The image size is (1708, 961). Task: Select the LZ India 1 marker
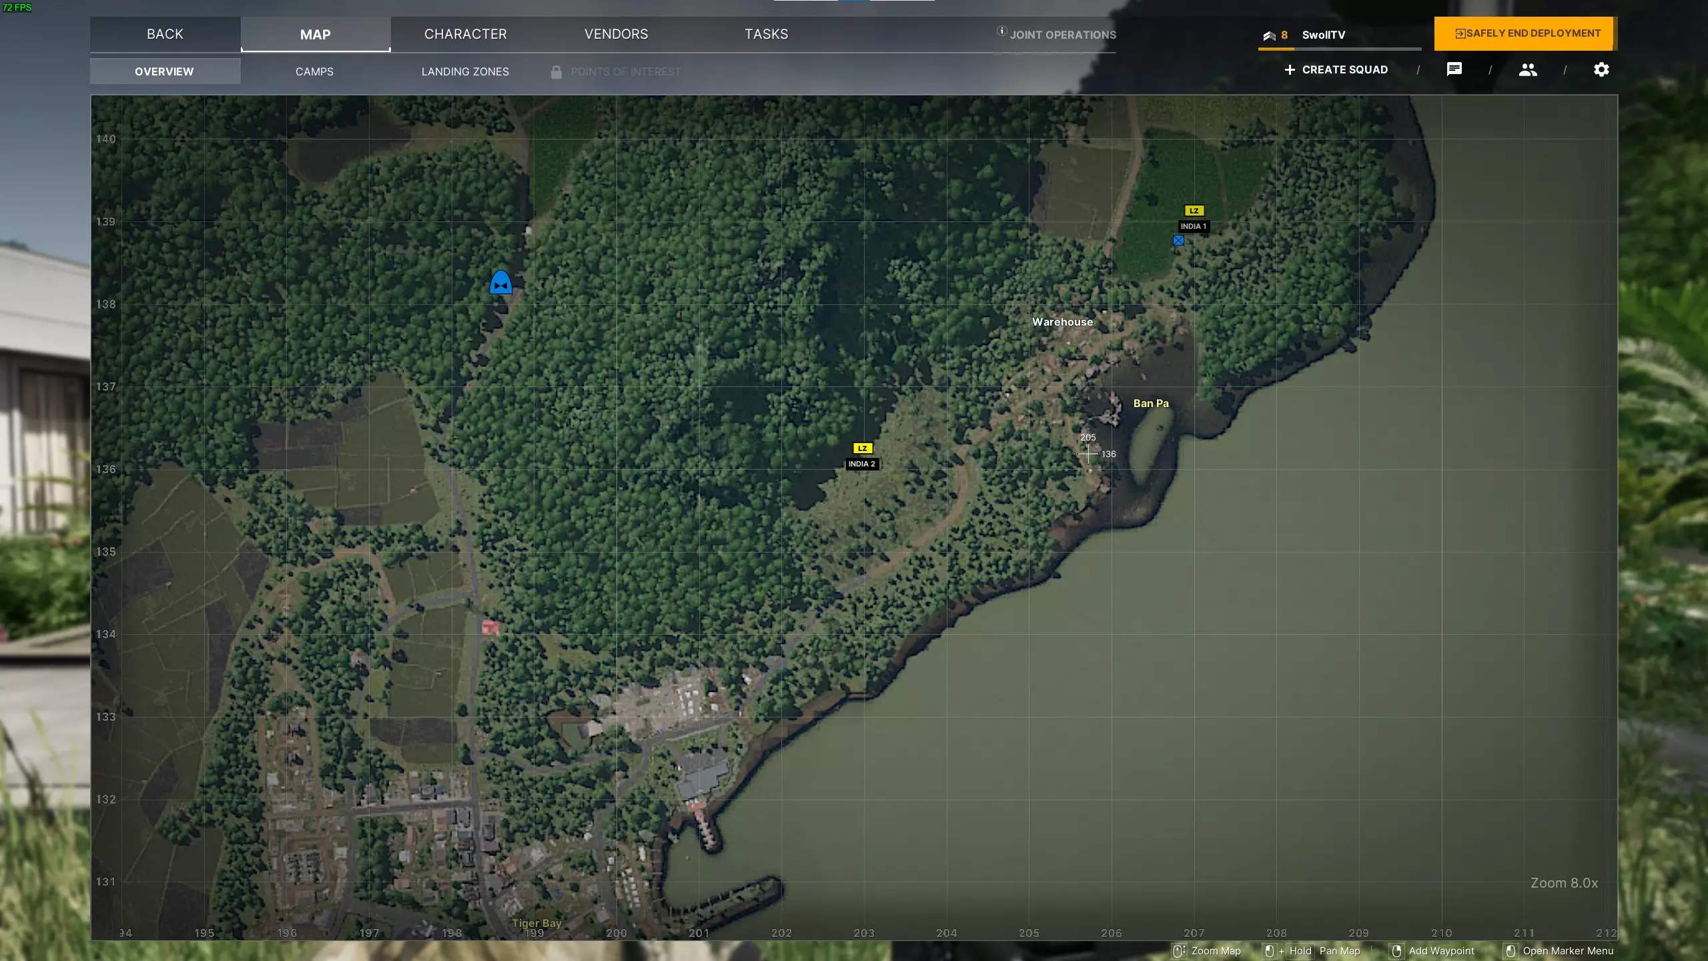pyautogui.click(x=1194, y=211)
